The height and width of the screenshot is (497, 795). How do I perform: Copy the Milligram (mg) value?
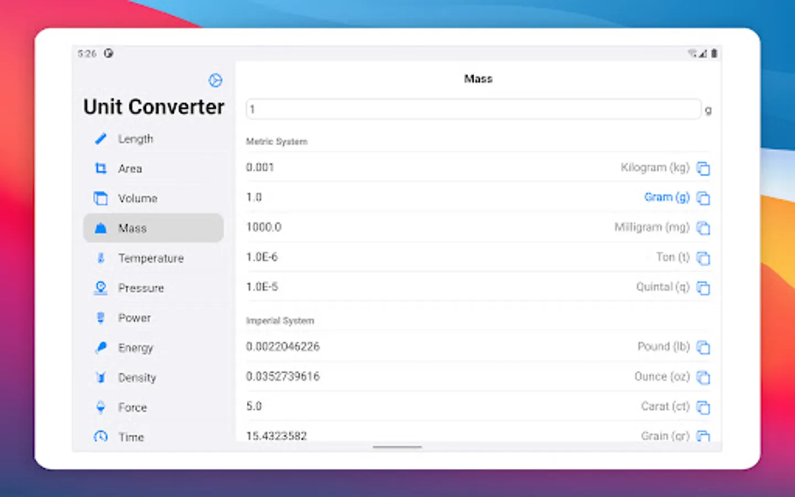tap(703, 228)
